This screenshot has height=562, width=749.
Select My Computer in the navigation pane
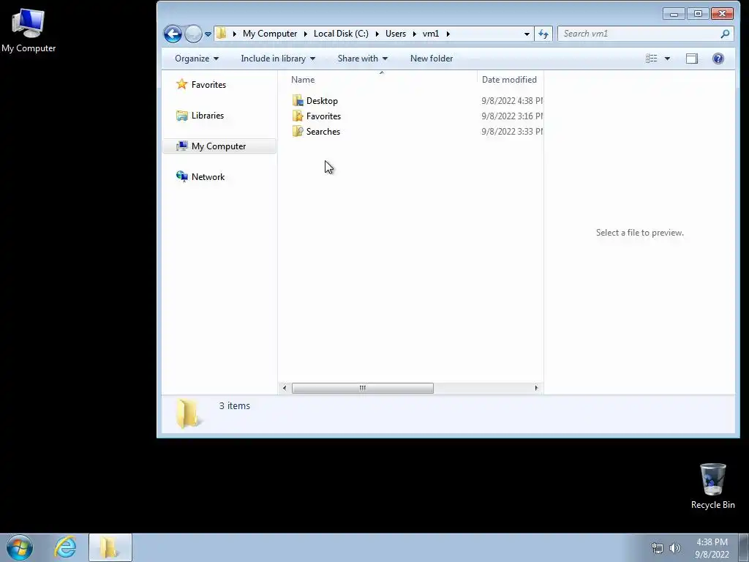pos(219,146)
